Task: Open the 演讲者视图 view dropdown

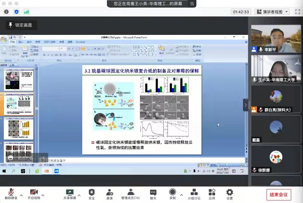Action: click(x=272, y=12)
